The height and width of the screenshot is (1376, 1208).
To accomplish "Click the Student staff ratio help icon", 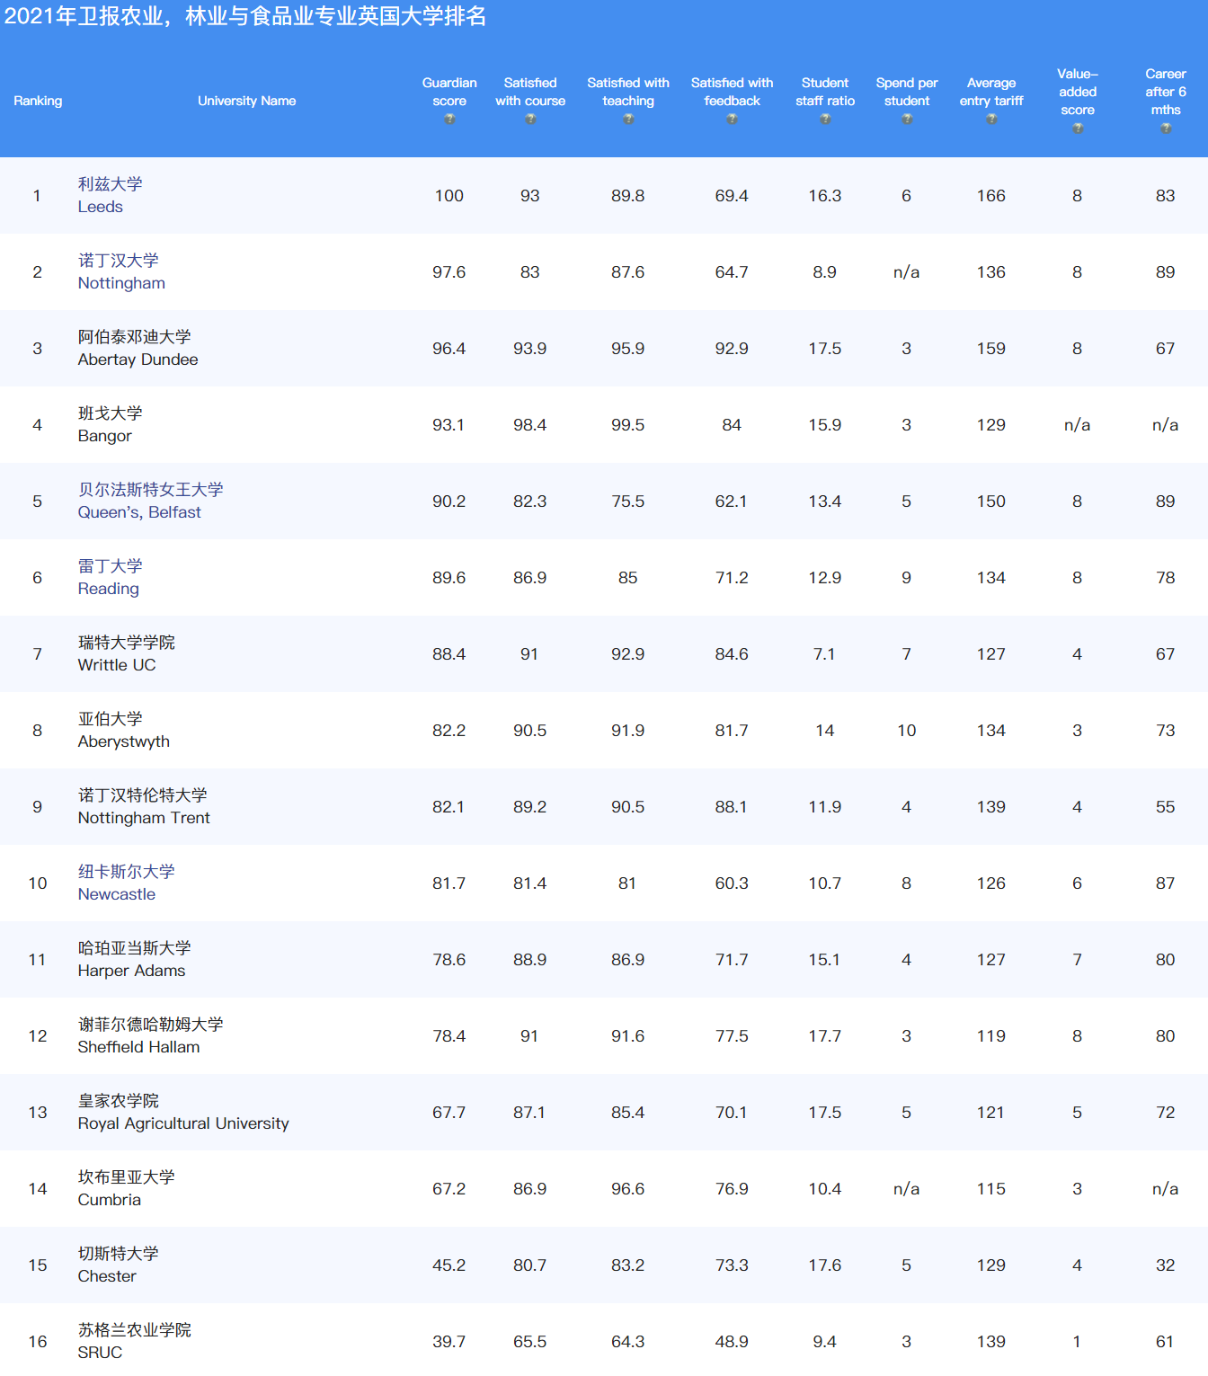I will coord(825,119).
